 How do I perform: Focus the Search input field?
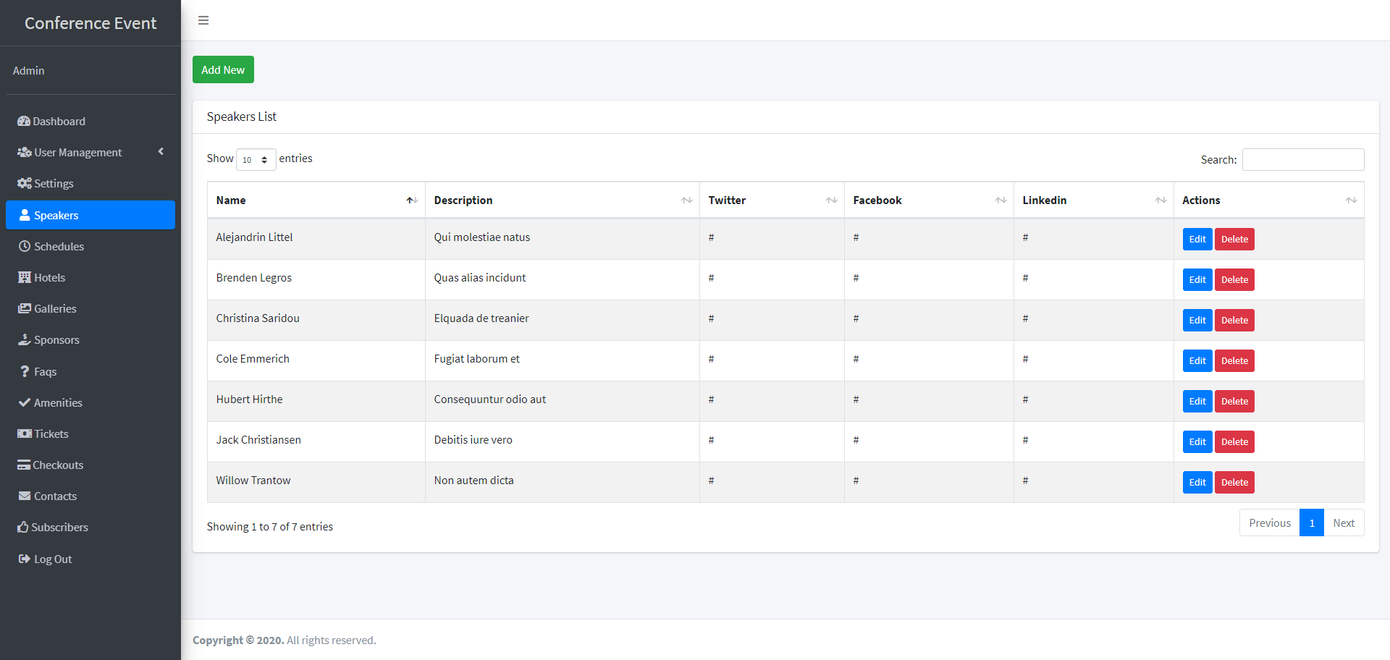point(1302,160)
